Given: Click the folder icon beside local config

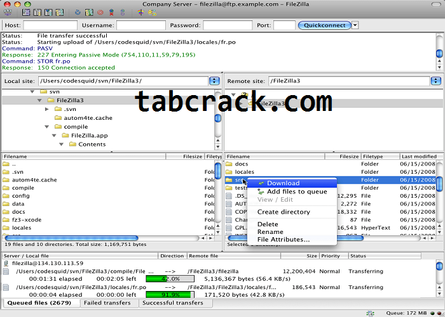Looking at the screenshot, I should [x=6, y=196].
